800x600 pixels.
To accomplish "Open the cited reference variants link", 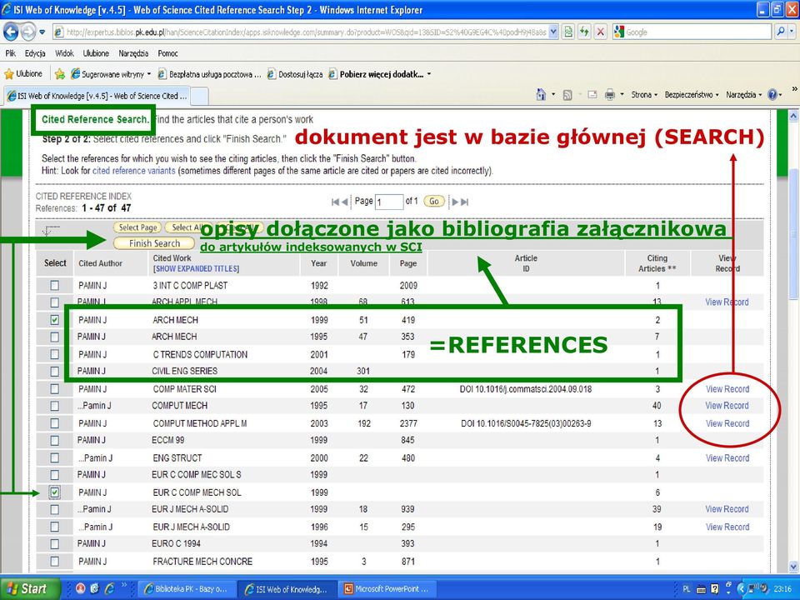I will click(133, 171).
